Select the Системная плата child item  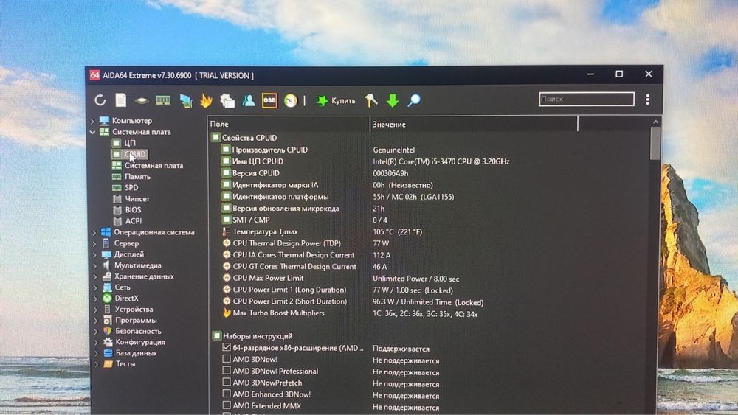[154, 165]
